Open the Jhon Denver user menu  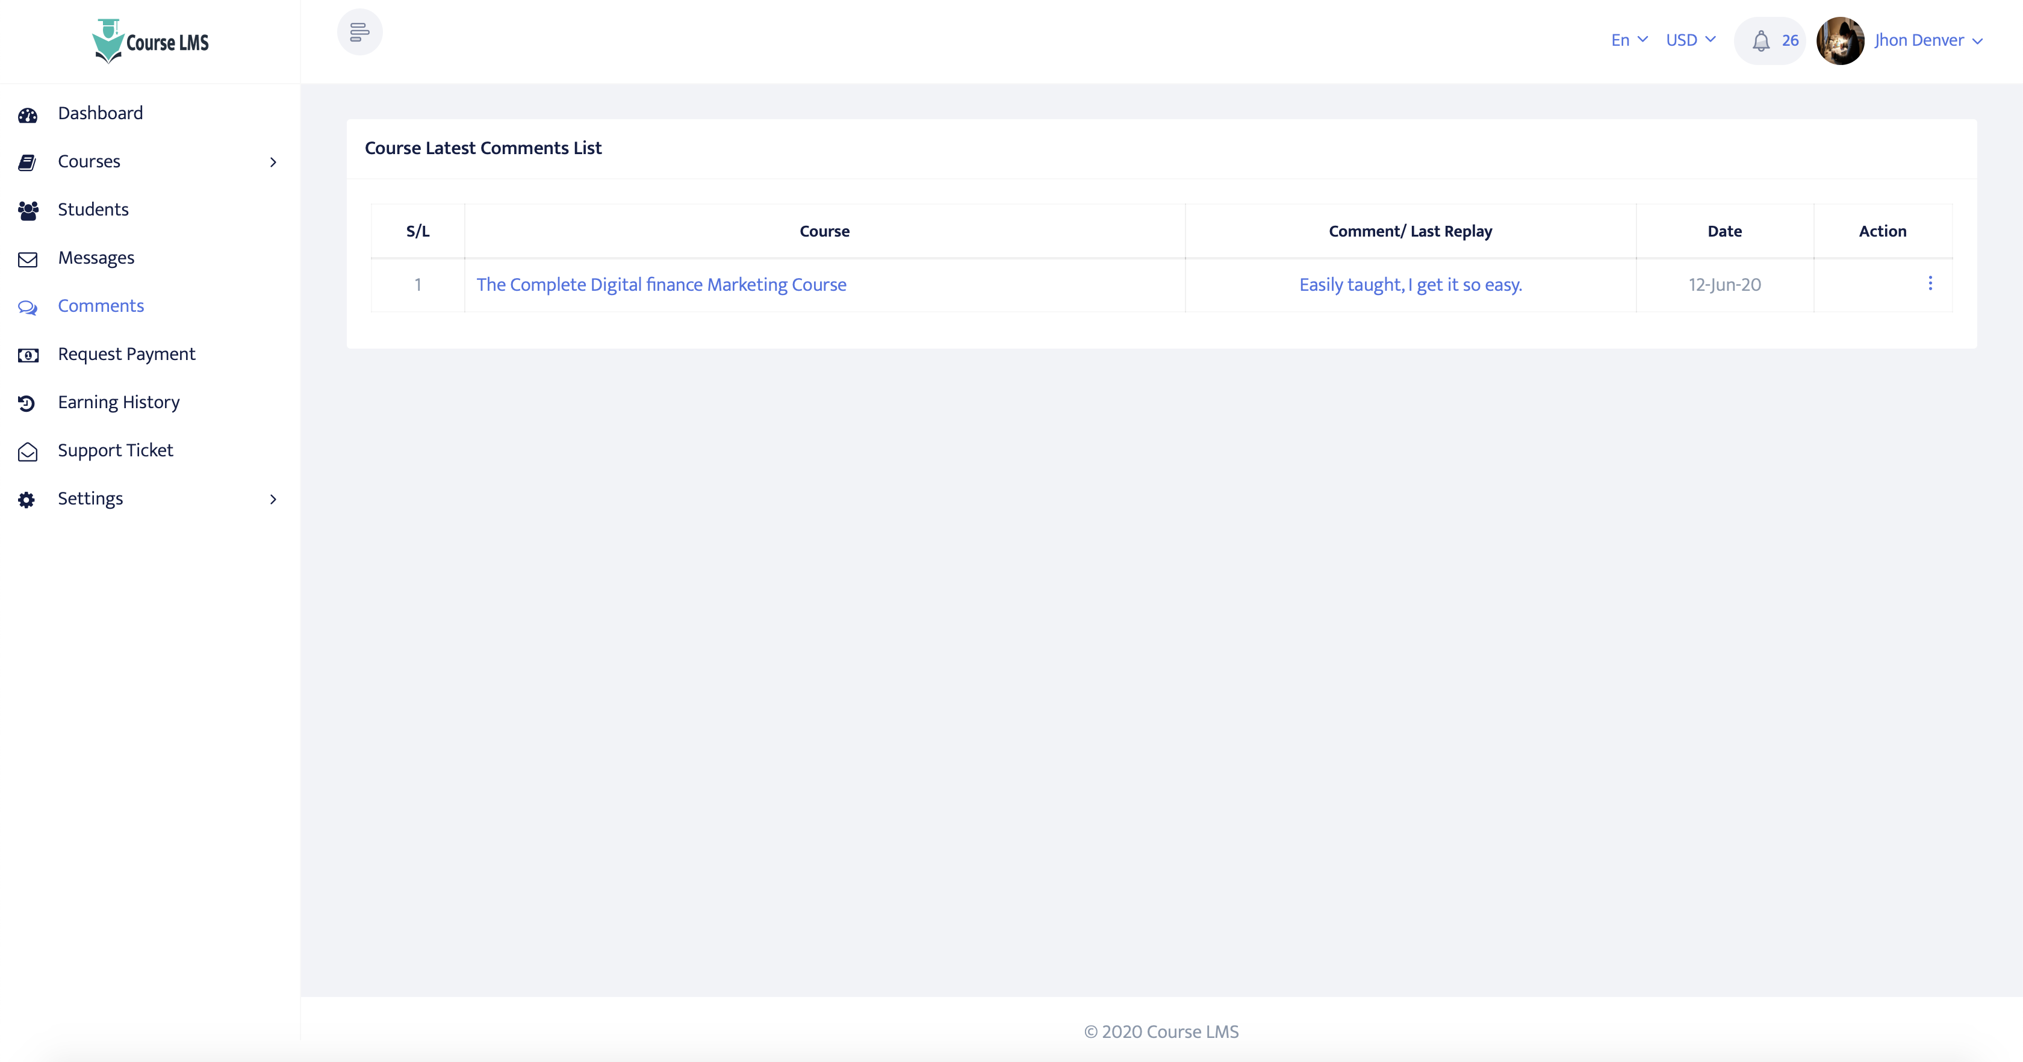point(1928,40)
